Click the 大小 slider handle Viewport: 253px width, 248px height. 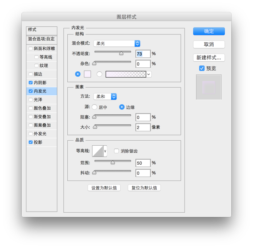(x=95, y=127)
